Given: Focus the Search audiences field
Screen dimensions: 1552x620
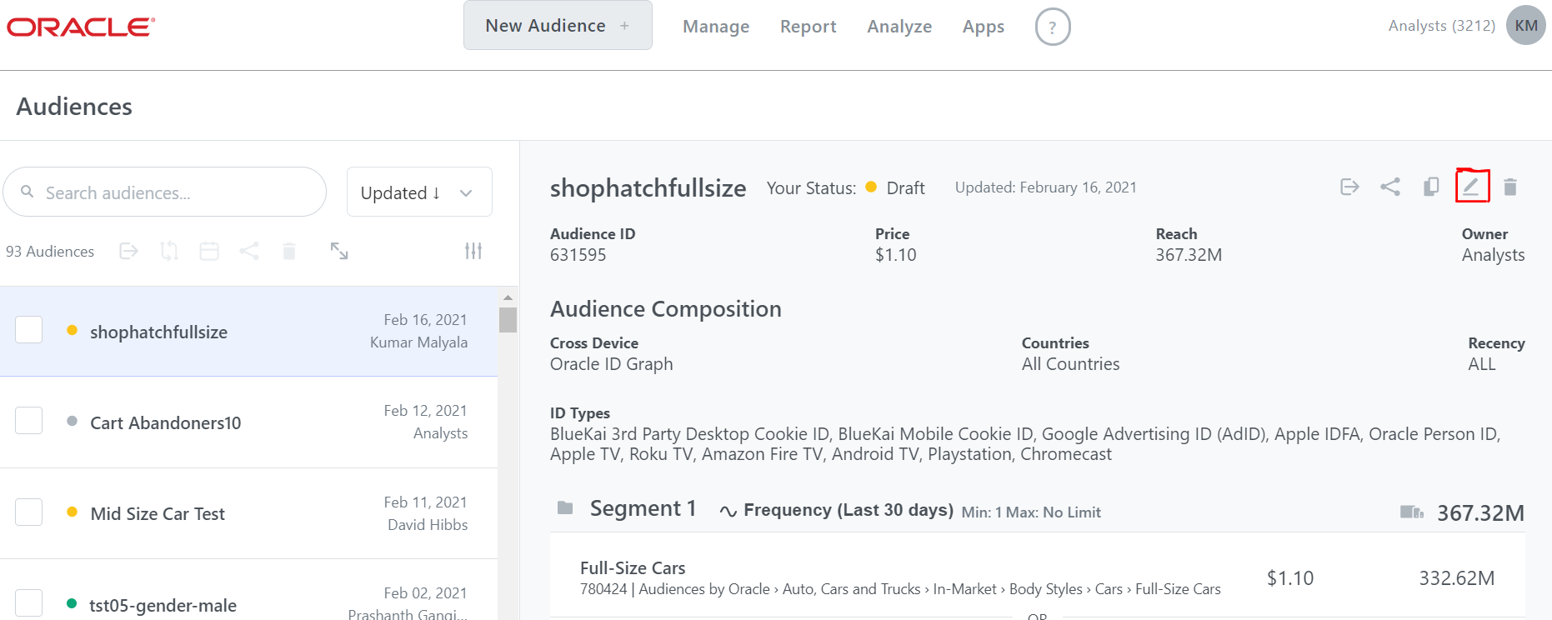Looking at the screenshot, I should 175,192.
